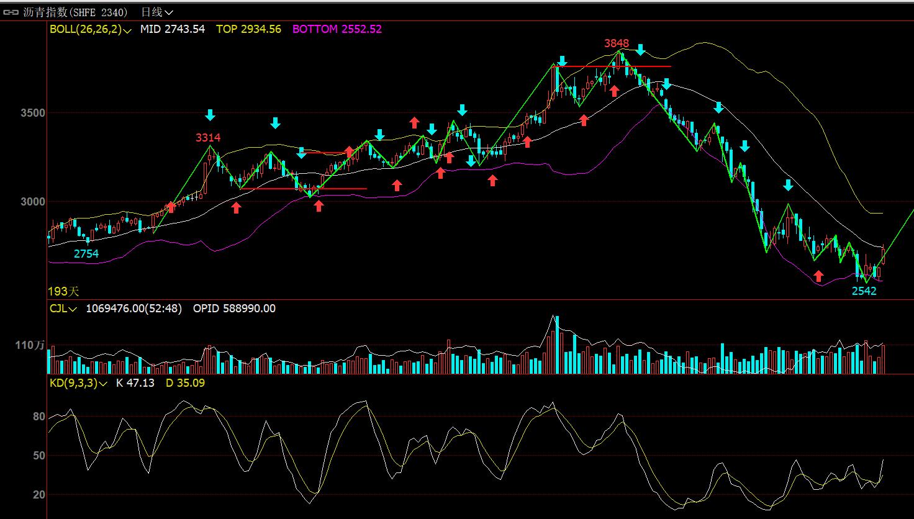Open the 日线 period dropdown

(x=156, y=12)
